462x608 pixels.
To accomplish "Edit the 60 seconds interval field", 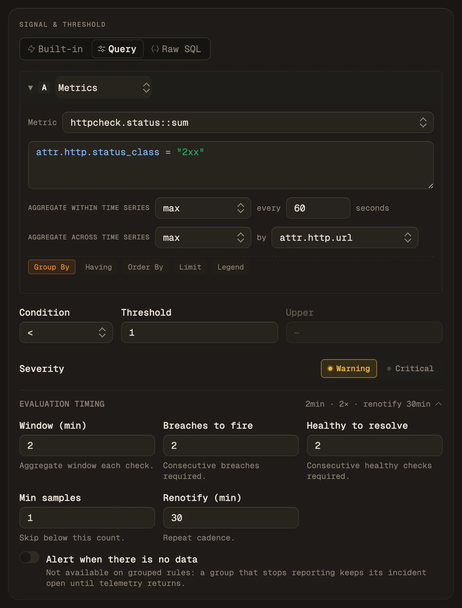I will pyautogui.click(x=318, y=208).
